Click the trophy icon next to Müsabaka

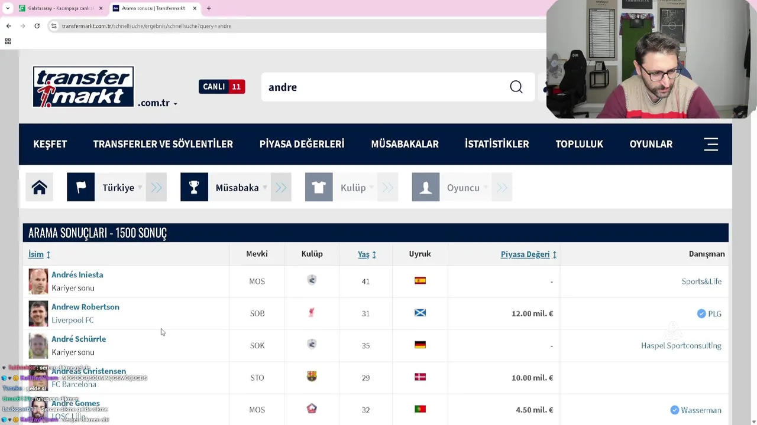[x=194, y=187]
